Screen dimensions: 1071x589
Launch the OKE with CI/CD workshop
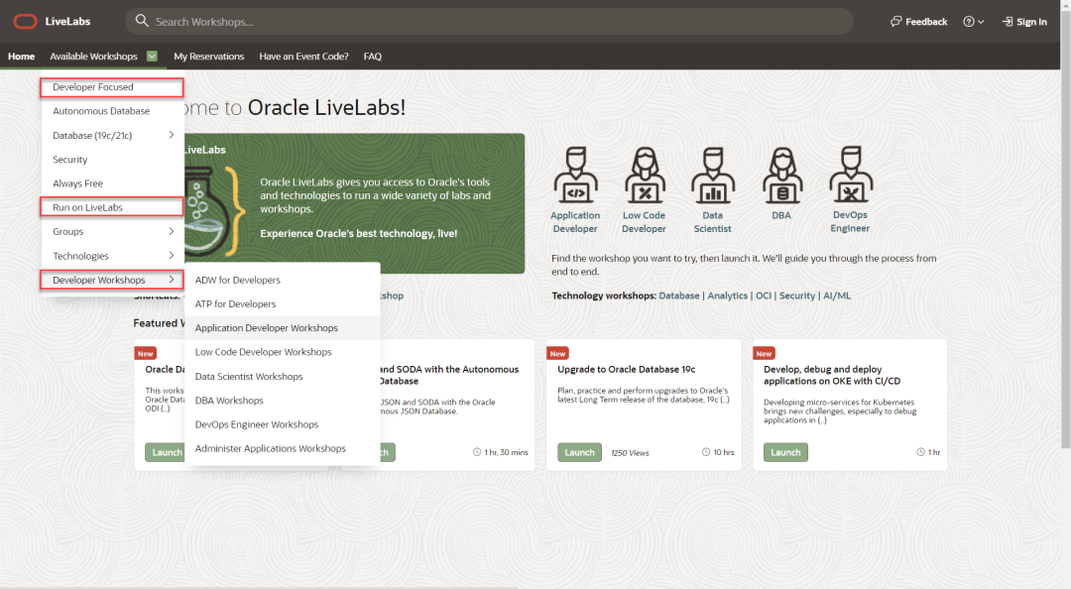785,452
